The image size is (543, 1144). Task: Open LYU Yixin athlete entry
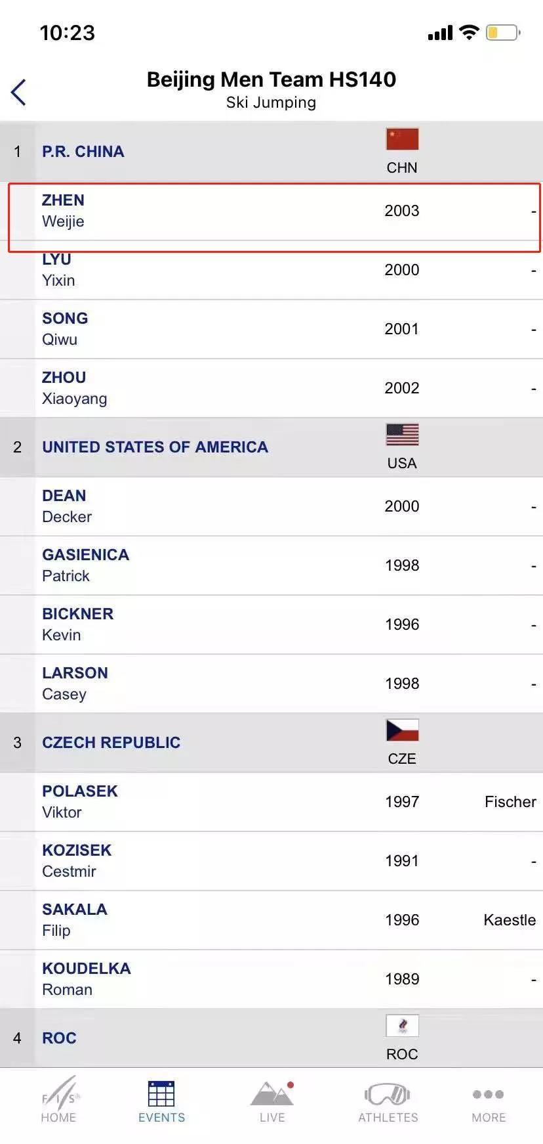[271, 271]
